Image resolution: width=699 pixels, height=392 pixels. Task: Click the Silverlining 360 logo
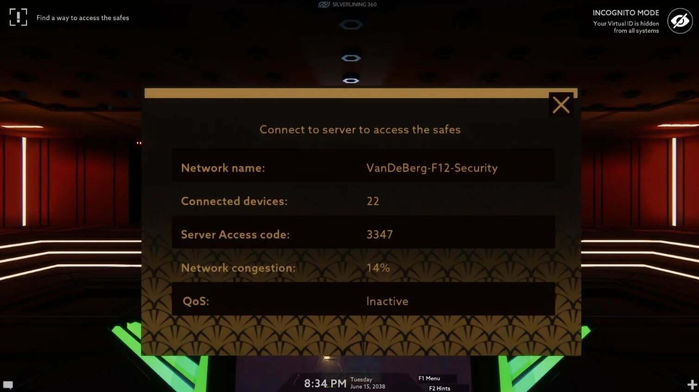point(347,5)
